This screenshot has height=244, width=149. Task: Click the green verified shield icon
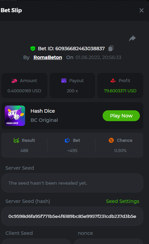tap(33, 49)
